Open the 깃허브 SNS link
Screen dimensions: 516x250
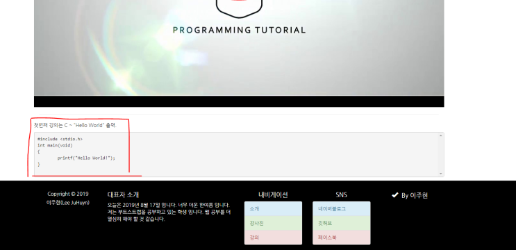pos(341,223)
